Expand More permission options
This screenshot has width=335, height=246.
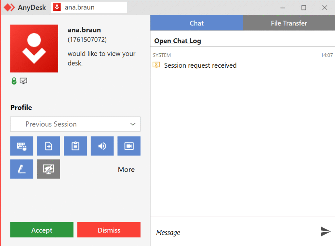tap(126, 169)
